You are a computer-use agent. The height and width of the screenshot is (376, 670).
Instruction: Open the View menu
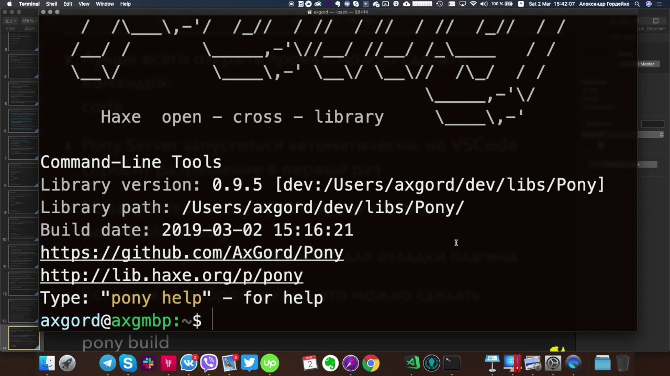(x=84, y=4)
